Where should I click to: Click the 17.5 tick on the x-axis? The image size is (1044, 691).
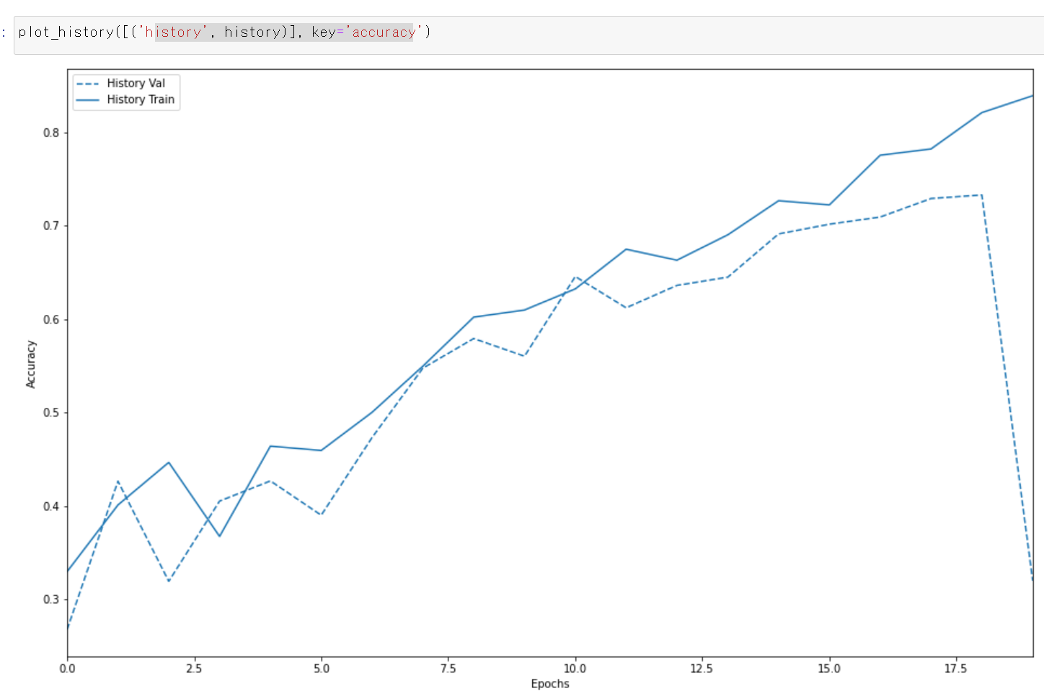pyautogui.click(x=955, y=668)
